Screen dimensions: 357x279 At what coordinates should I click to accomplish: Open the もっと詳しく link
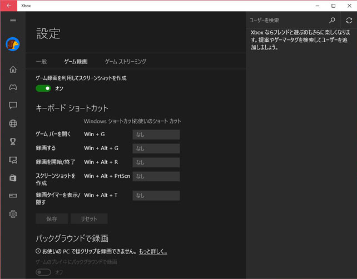pos(153,251)
